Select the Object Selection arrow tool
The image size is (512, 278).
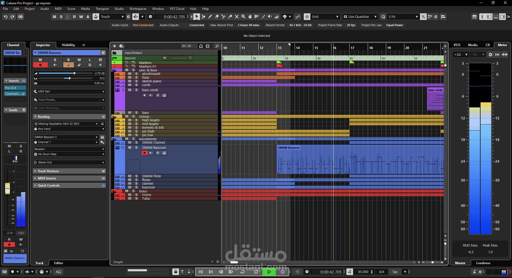coord(197,17)
